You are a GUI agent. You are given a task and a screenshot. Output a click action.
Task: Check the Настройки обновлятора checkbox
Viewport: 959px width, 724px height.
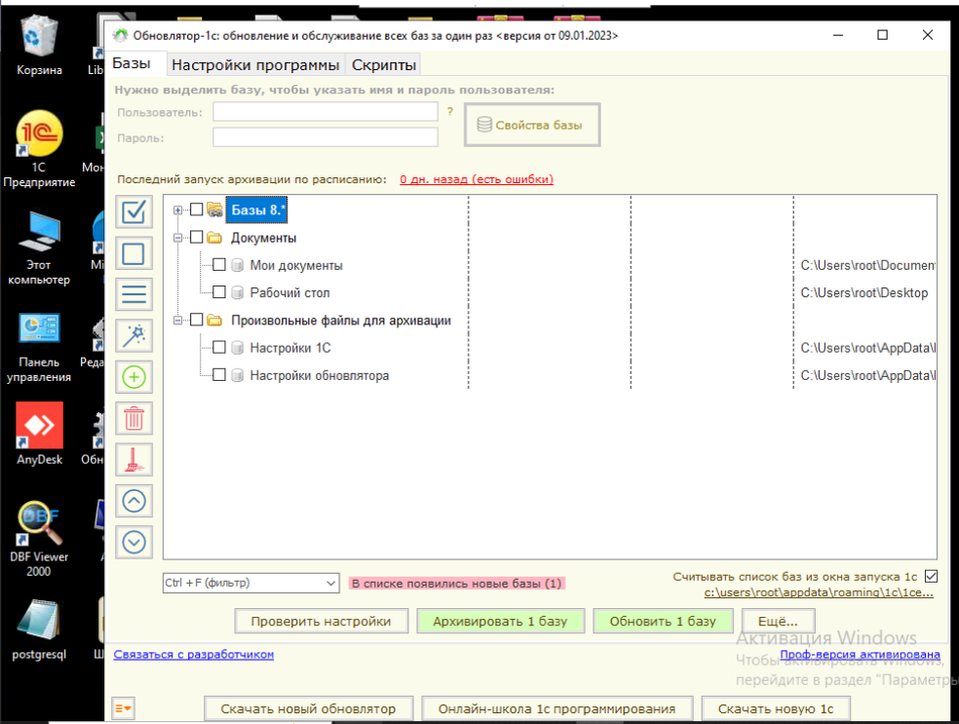point(219,375)
